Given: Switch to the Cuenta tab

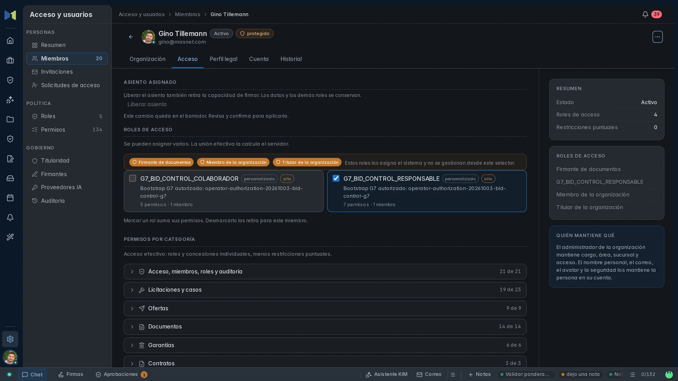Looking at the screenshot, I should [258, 59].
